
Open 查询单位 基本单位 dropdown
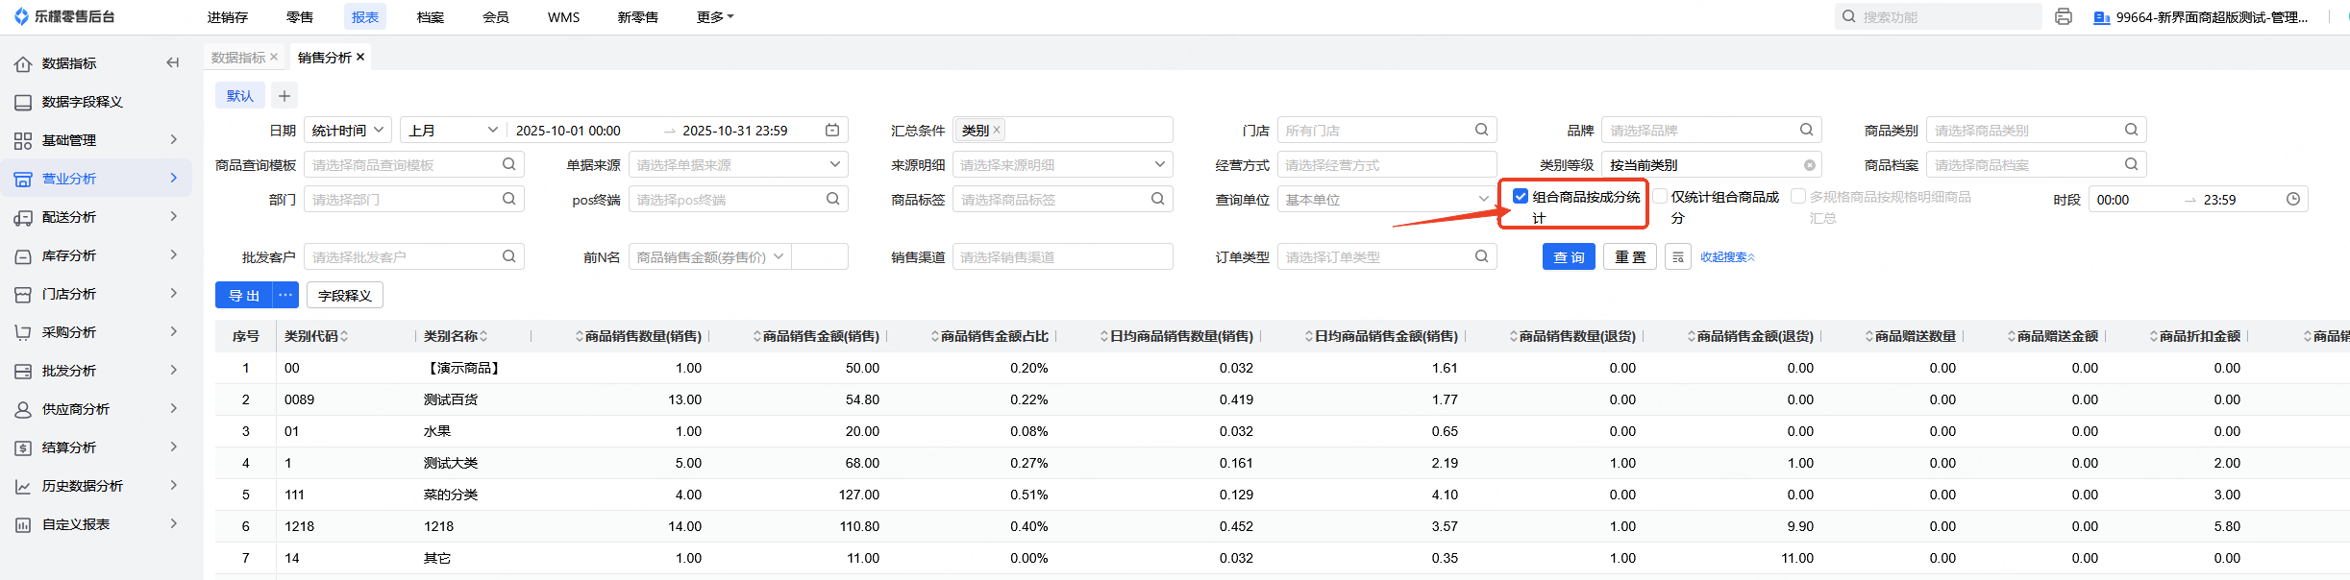coord(1387,199)
